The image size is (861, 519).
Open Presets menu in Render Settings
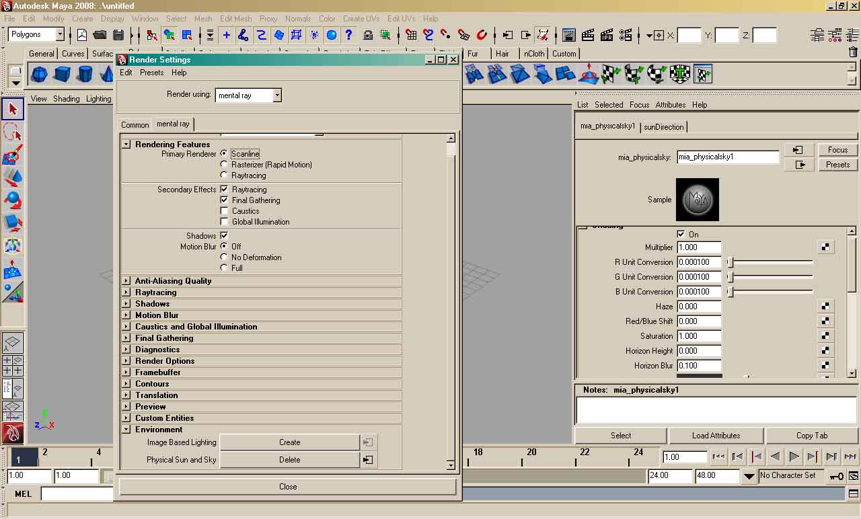[x=151, y=73]
